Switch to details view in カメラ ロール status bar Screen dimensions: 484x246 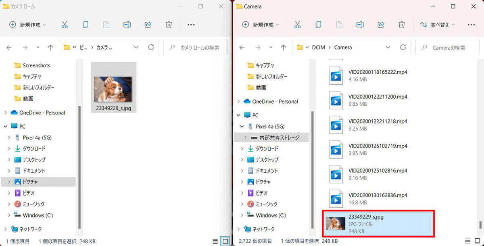(x=215, y=241)
